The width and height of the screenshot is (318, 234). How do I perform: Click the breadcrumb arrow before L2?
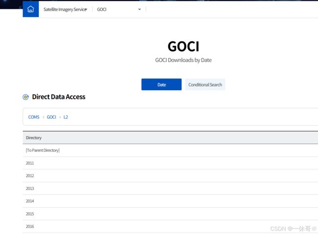pos(60,117)
